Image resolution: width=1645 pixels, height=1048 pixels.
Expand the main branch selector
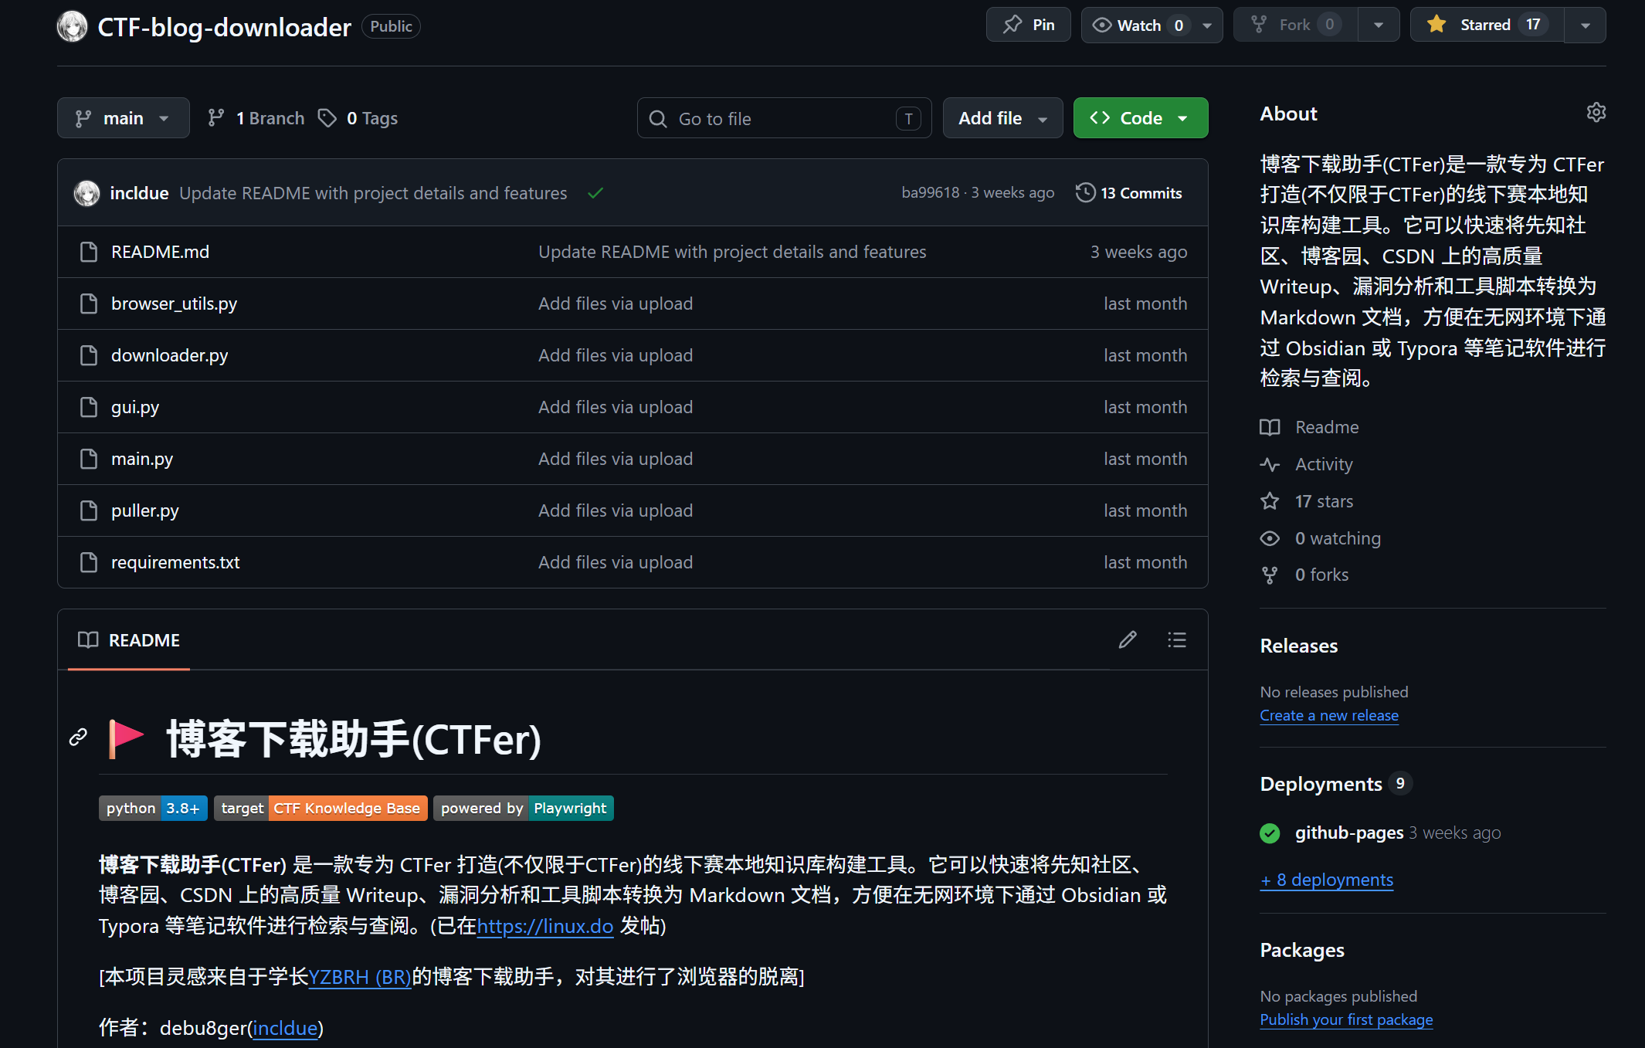point(123,118)
